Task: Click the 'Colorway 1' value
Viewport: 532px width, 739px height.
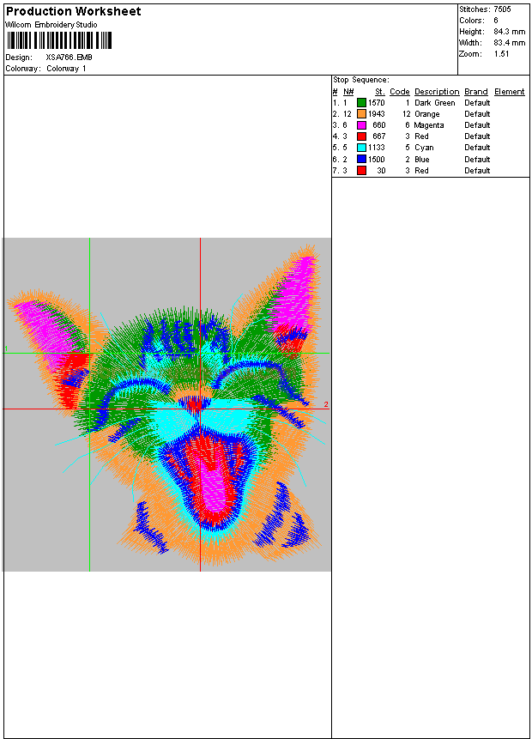Action: [x=66, y=69]
